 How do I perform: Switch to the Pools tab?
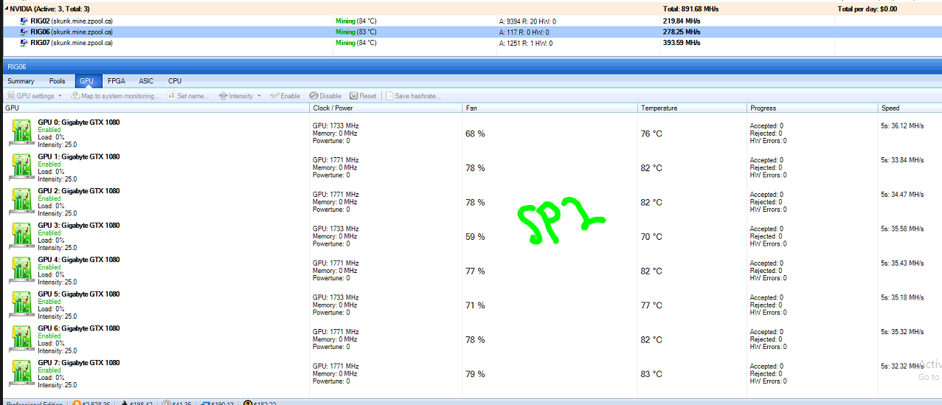[57, 81]
